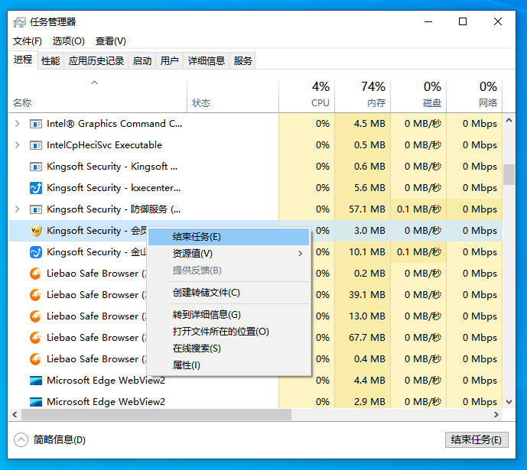Viewport: 527px width, 470px height.
Task: Click the vertical scrollbar down arrow
Action: (x=509, y=402)
